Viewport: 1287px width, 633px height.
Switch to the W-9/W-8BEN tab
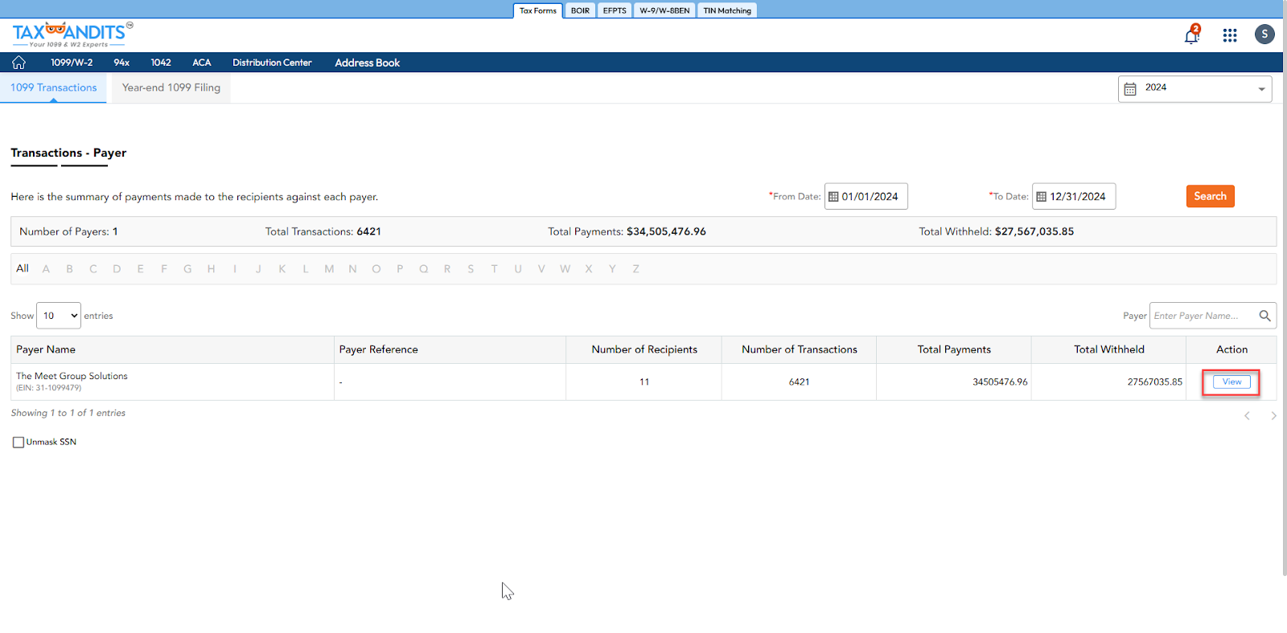click(x=664, y=10)
